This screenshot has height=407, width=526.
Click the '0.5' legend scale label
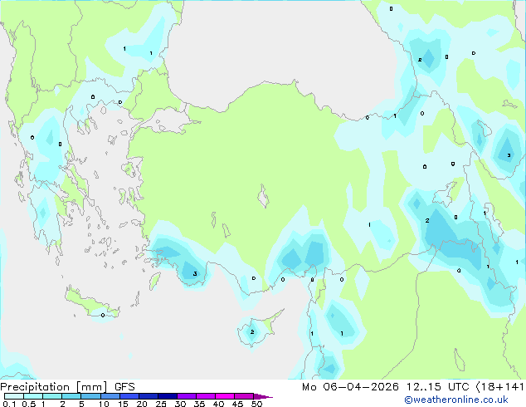click(x=29, y=404)
